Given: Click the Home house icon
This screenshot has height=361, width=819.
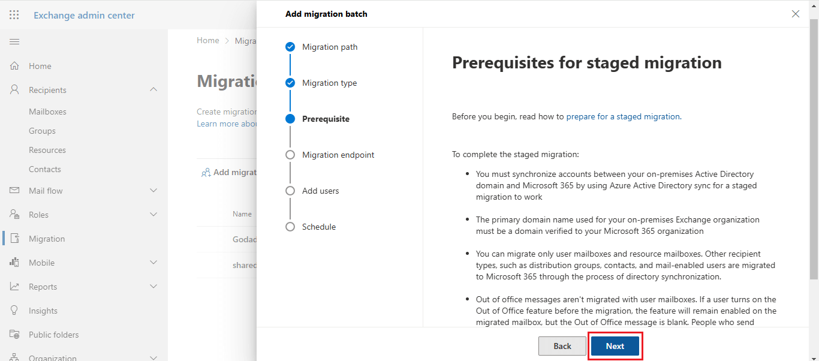Looking at the screenshot, I should pos(14,66).
